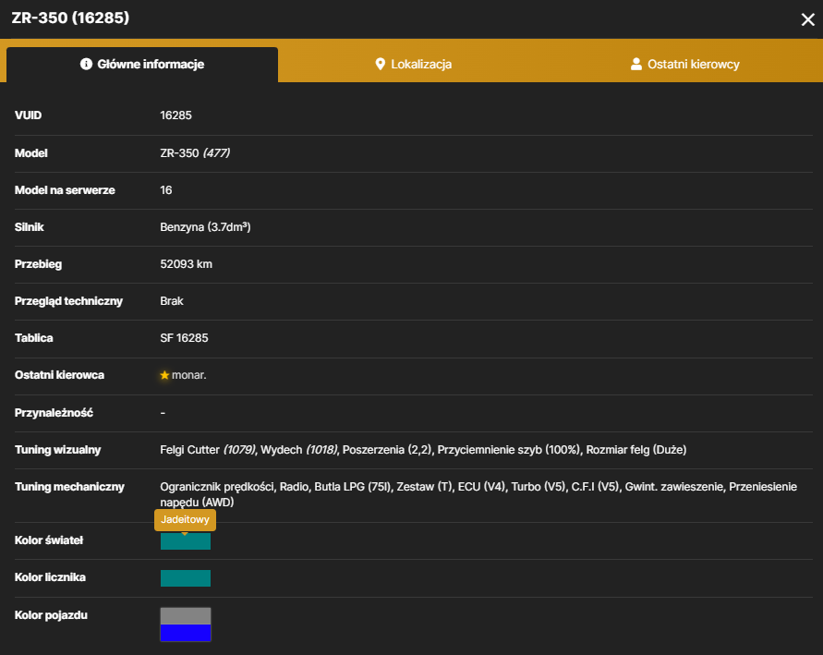Select the plate number SF 16285

coord(184,338)
